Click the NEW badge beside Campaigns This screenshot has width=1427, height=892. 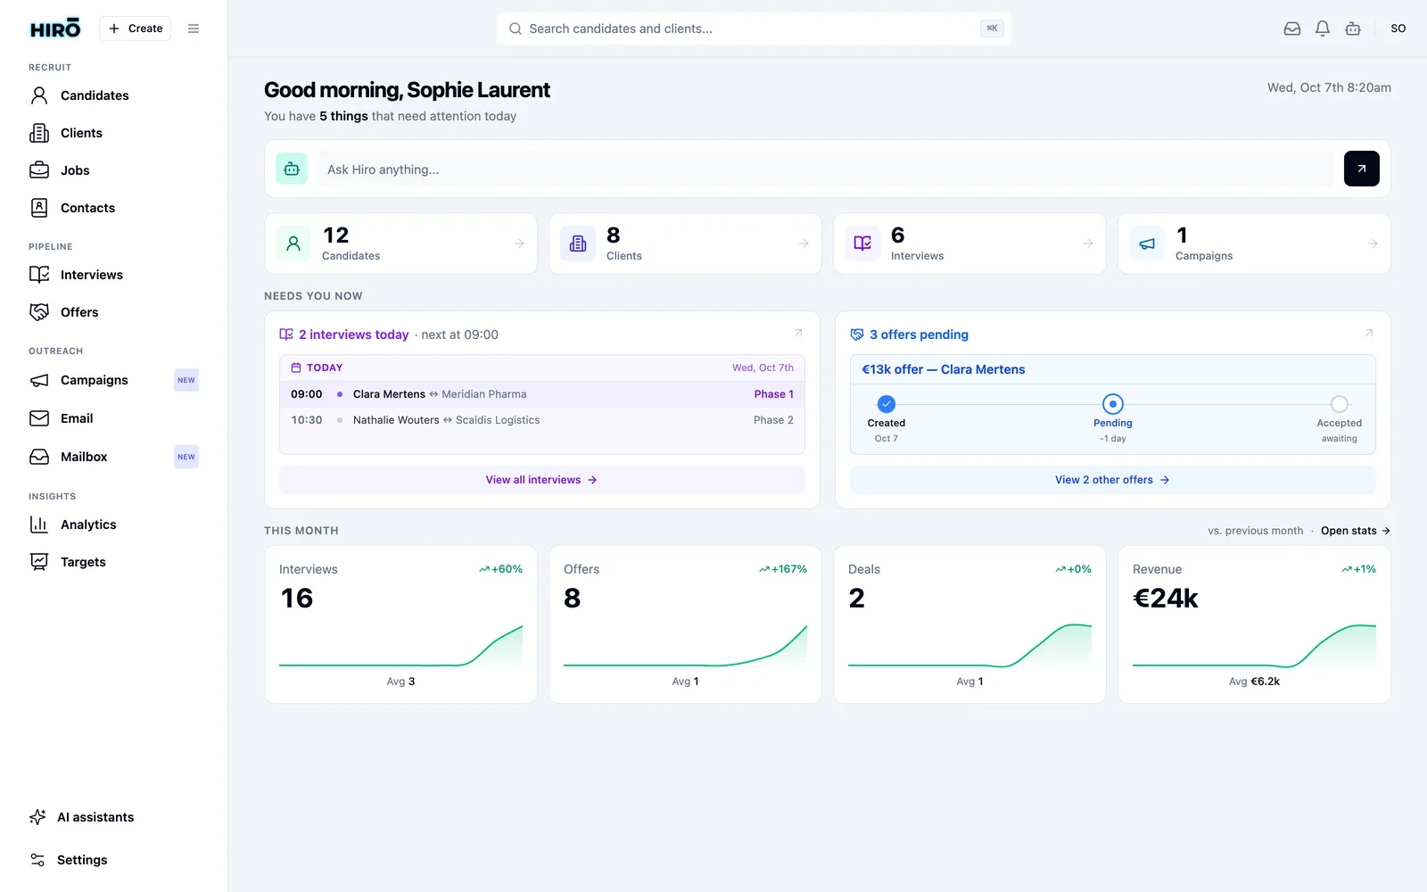pos(186,380)
